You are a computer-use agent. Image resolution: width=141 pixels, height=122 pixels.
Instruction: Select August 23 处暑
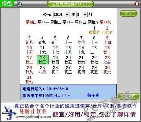(x=107, y=60)
